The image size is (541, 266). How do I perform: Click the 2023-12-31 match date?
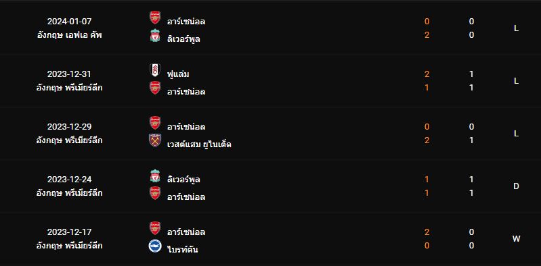tap(69, 74)
